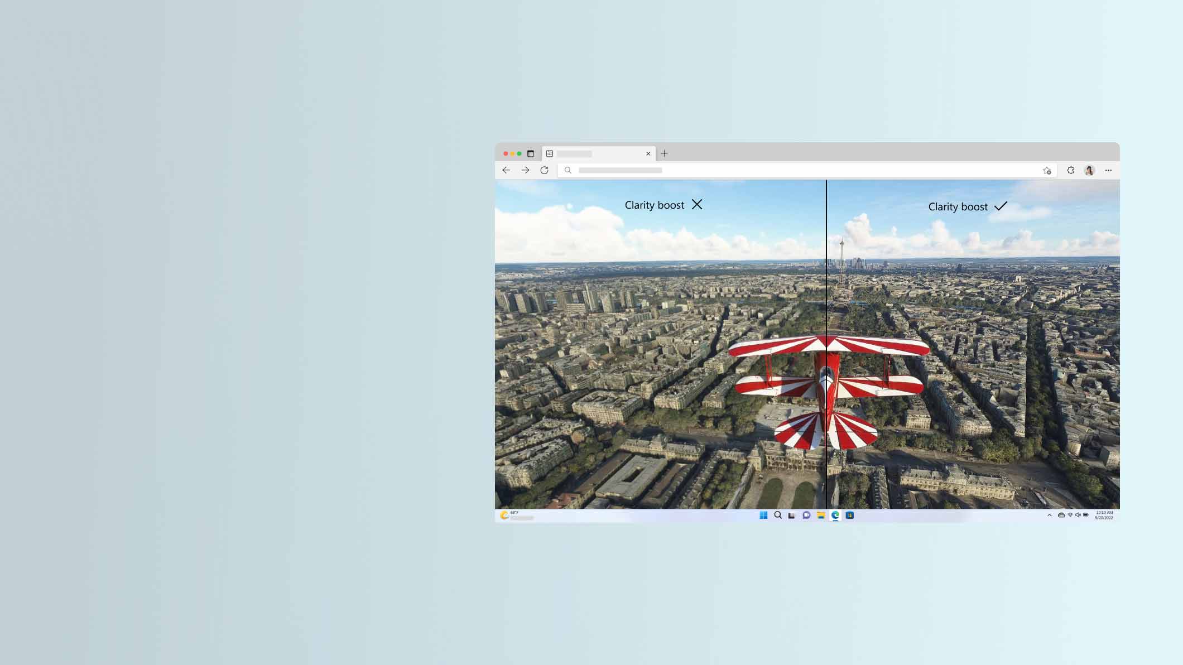Open the taskbar Search
Screen dimensions: 1183x665
(x=778, y=515)
